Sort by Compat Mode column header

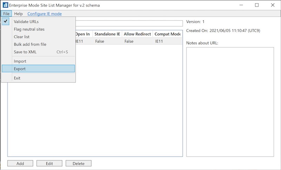coord(168,34)
